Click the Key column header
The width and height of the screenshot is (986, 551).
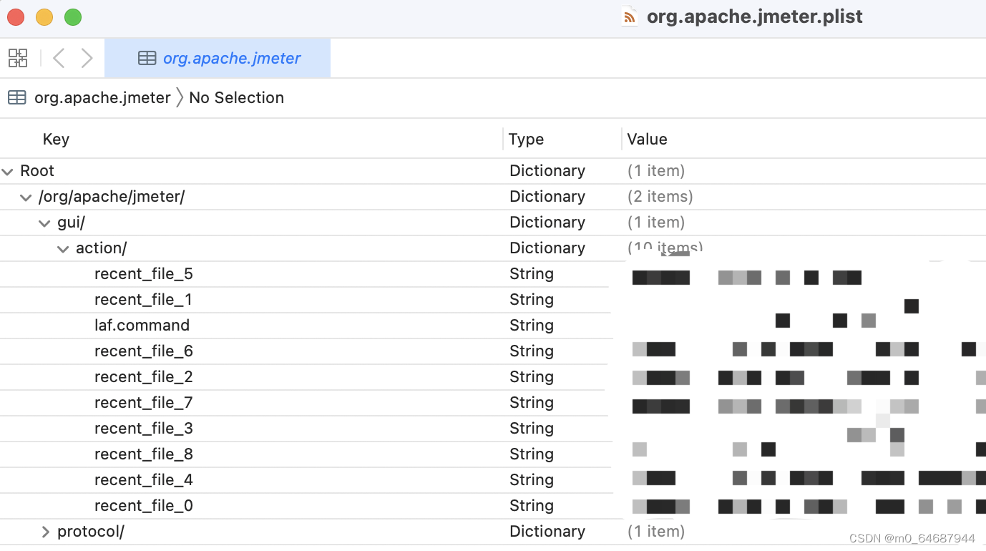click(56, 139)
